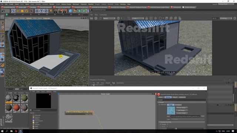Expand Materials in Nodes tree
The width and height of the screenshot is (237, 133).
point(31,115)
